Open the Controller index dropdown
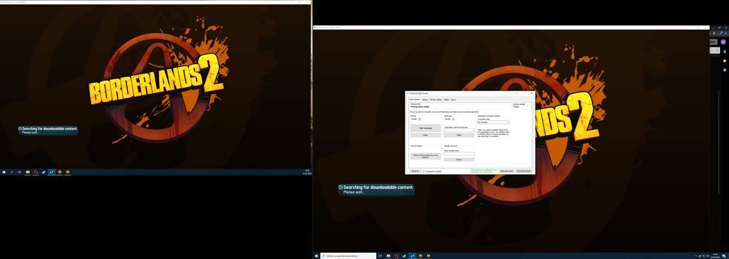729x259 pixels. pos(493,122)
